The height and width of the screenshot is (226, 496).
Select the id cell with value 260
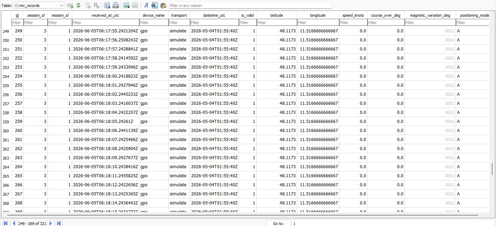tap(17, 131)
